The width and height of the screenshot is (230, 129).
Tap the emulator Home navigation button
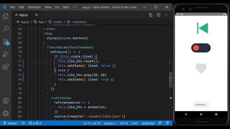tap(201, 114)
